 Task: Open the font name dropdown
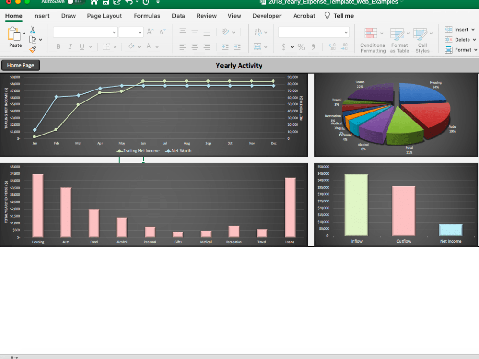[114, 32]
